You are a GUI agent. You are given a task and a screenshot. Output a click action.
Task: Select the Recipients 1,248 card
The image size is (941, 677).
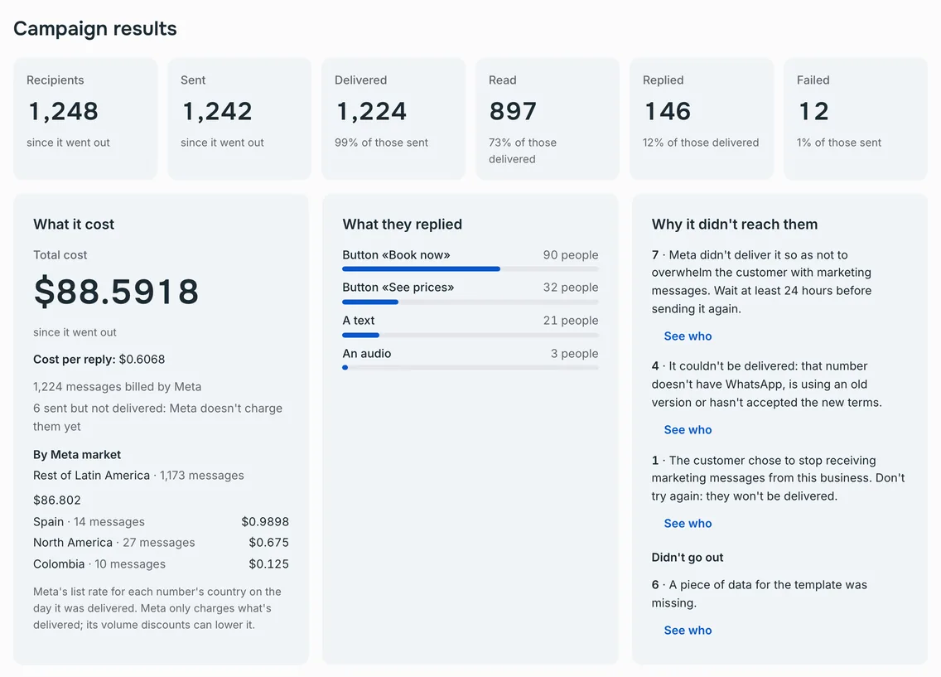(85, 118)
